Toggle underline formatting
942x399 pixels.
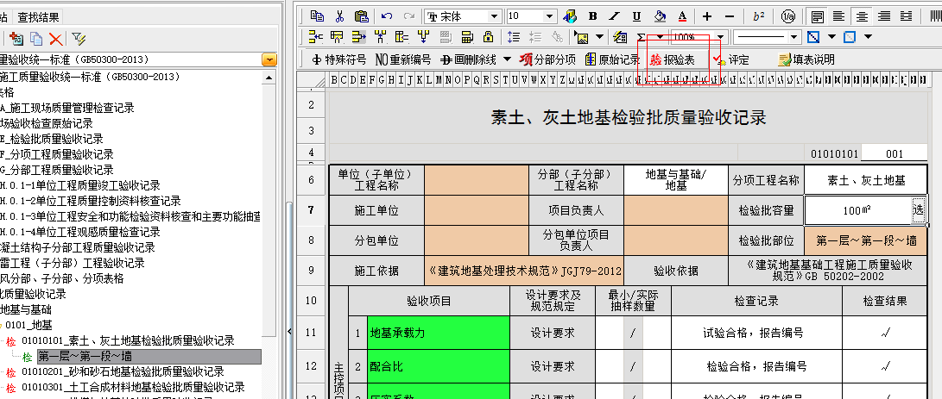point(636,16)
